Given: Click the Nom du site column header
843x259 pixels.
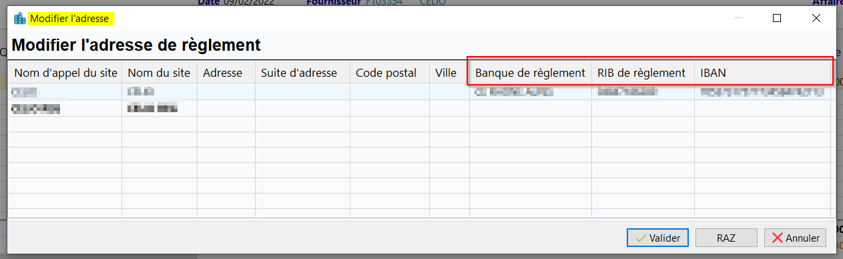Looking at the screenshot, I should pyautogui.click(x=160, y=73).
